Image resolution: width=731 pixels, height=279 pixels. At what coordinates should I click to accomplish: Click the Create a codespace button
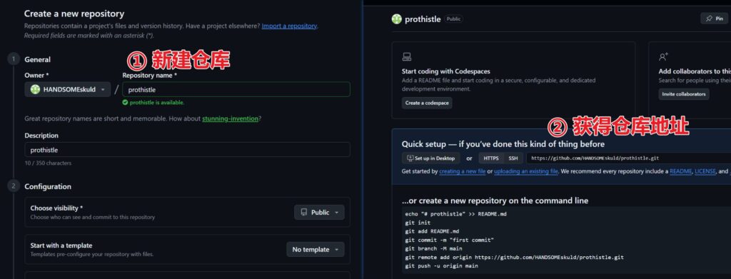tap(427, 103)
